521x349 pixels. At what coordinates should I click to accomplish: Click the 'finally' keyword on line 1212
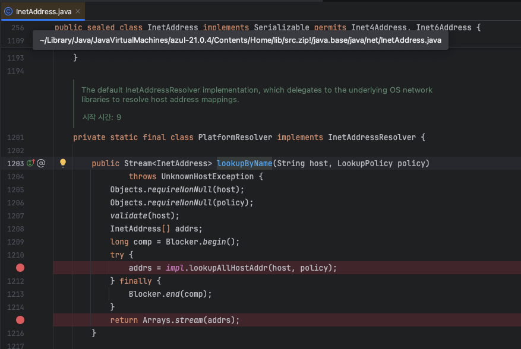135,281
